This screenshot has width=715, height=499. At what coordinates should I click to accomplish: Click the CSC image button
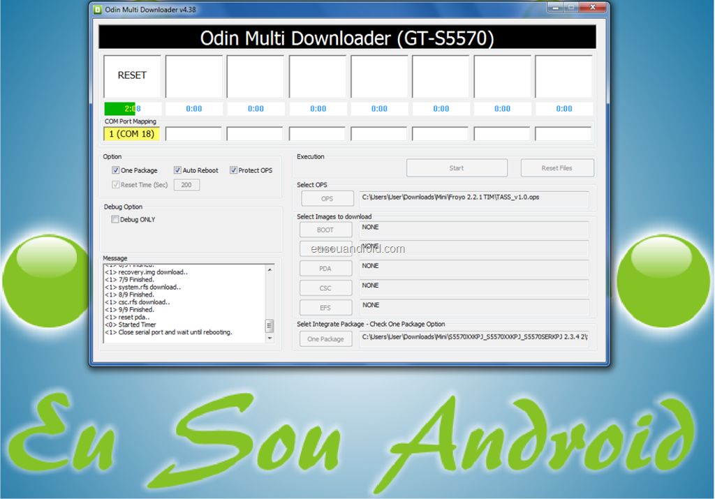[325, 288]
